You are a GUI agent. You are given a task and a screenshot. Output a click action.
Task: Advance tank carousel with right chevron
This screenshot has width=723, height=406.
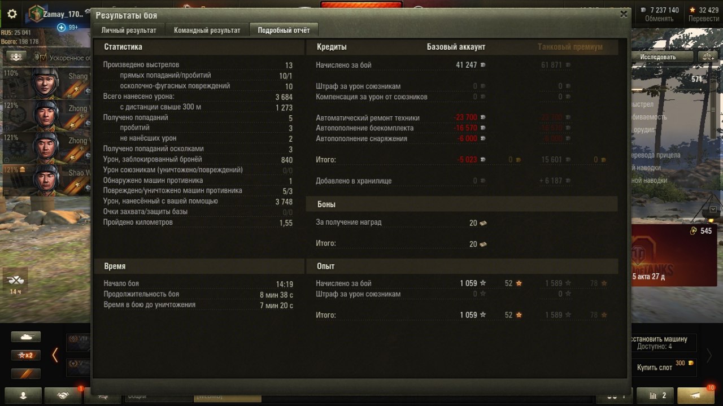coord(708,355)
